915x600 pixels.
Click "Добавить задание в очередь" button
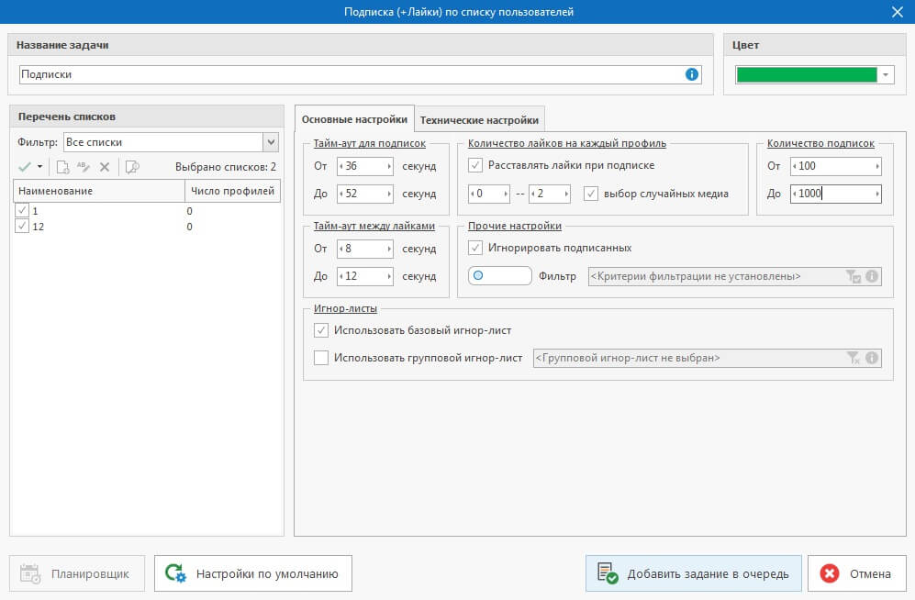(693, 574)
